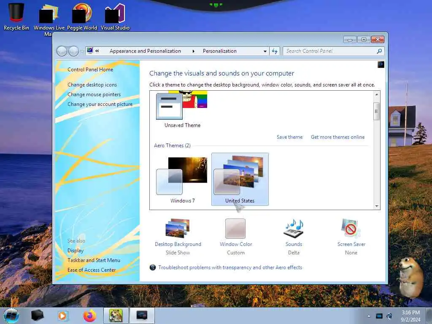432x324 pixels.
Task: Open Desktop Background slide show settings
Action: (x=178, y=237)
